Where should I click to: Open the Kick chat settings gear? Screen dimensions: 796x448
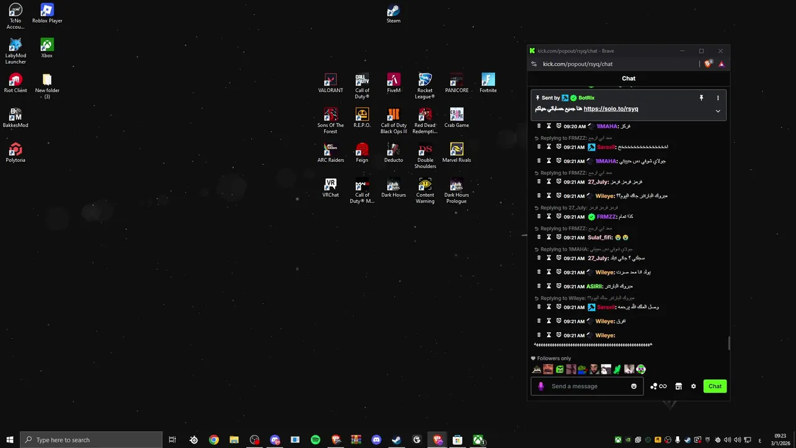click(x=693, y=386)
